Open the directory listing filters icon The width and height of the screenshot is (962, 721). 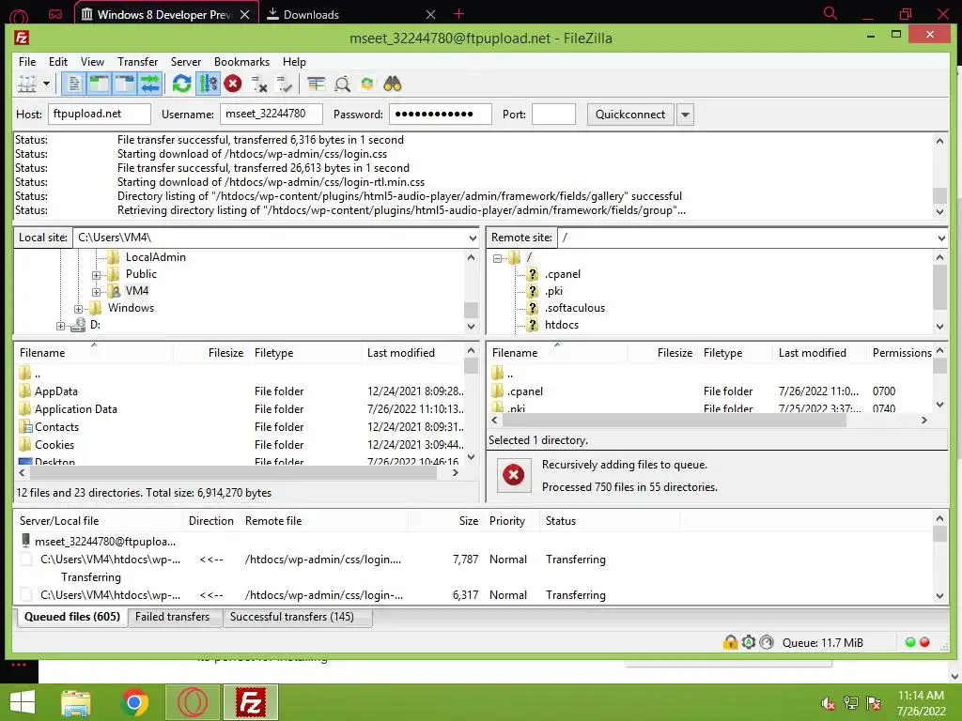317,84
